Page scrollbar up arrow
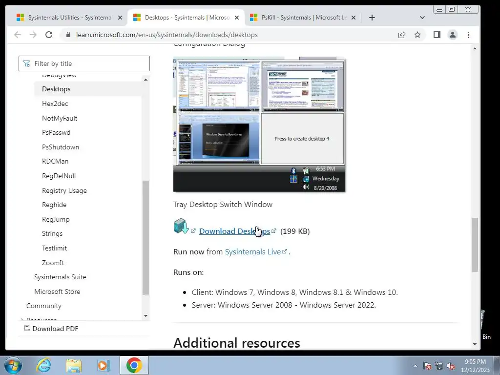Image resolution: width=500 pixels, height=375 pixels. [x=475, y=48]
